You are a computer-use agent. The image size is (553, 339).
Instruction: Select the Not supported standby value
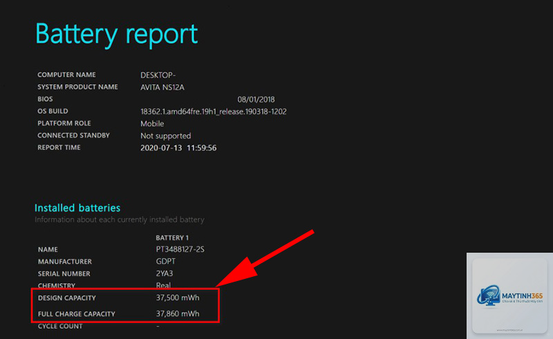point(166,136)
